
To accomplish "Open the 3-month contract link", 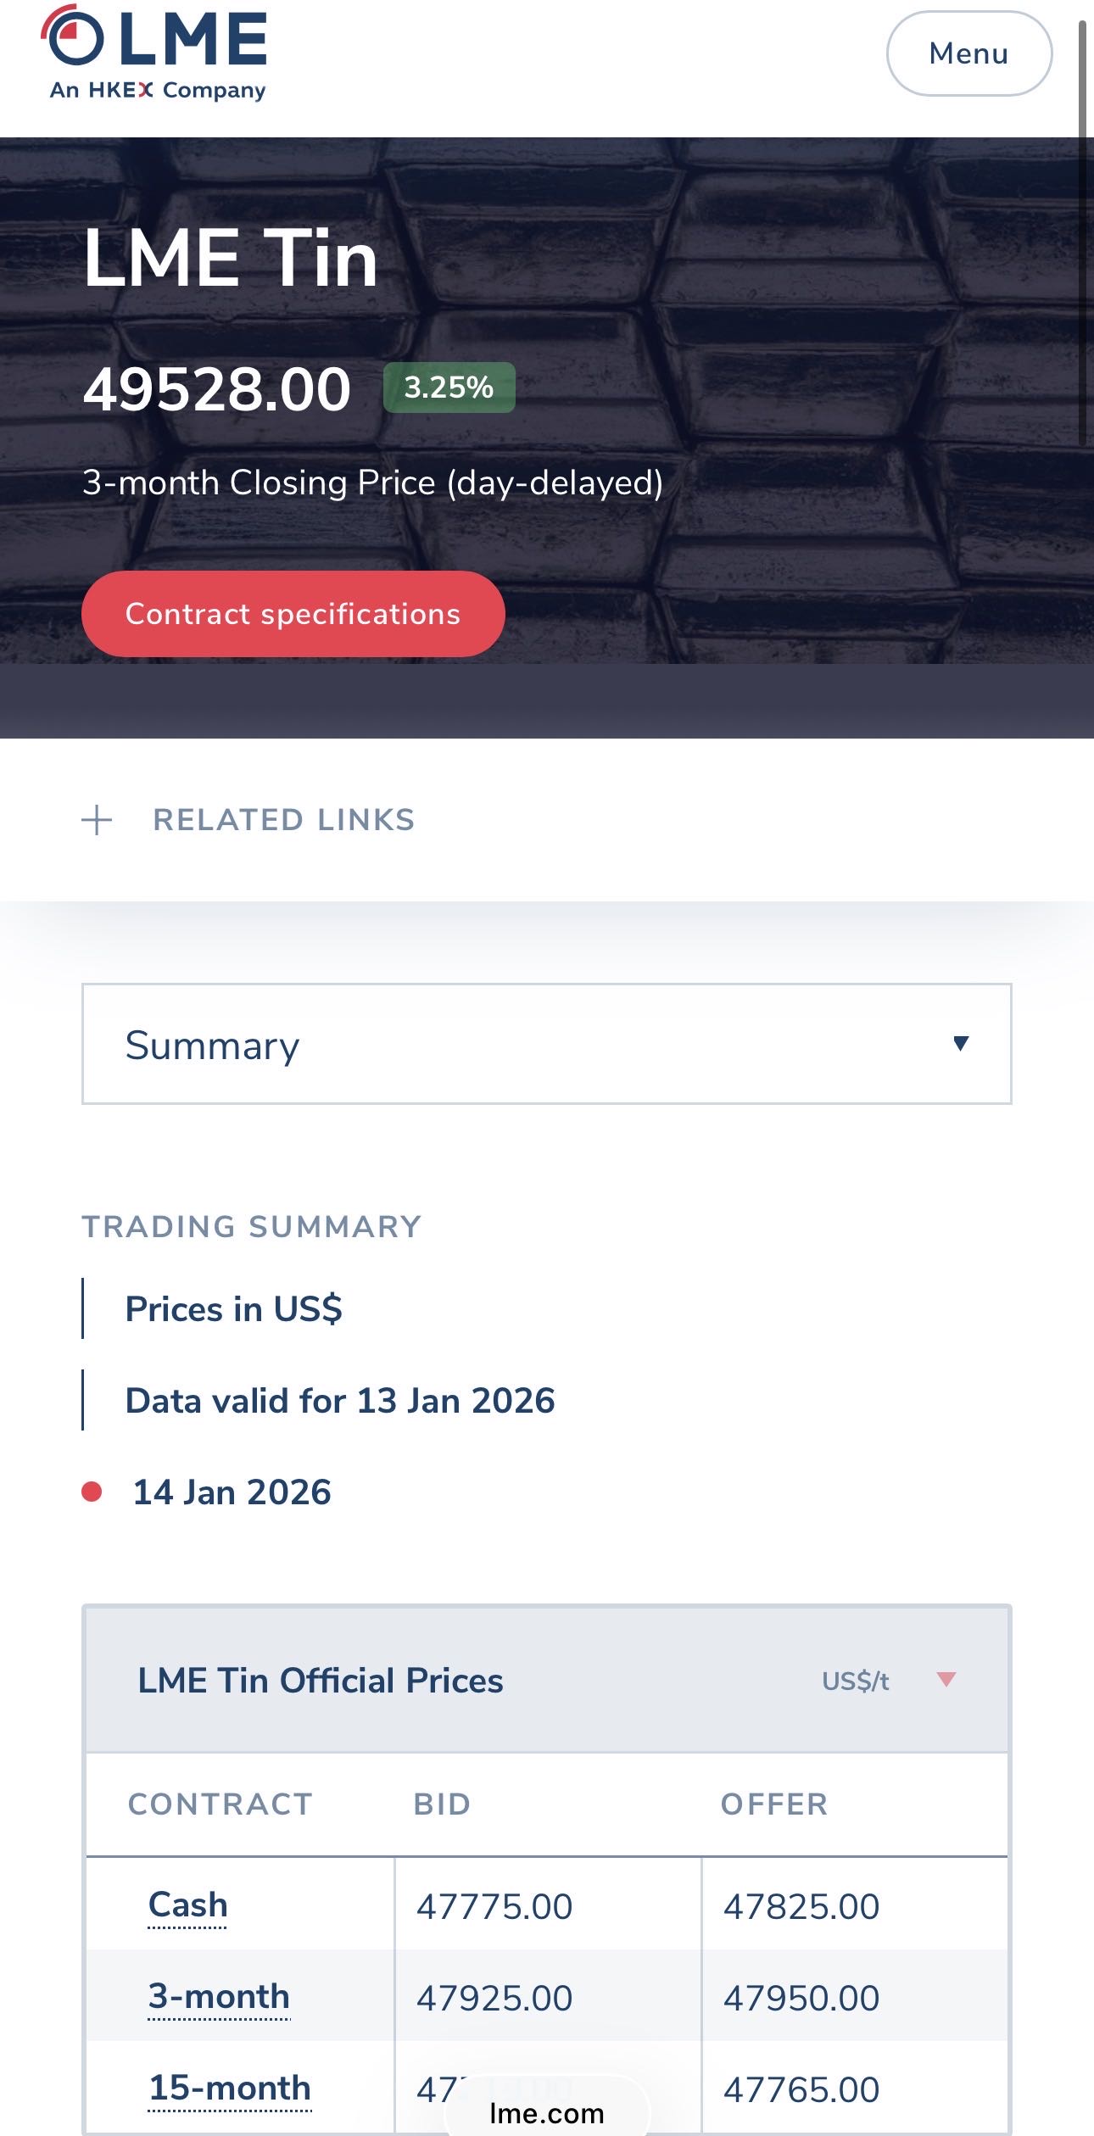I will 219,1997.
